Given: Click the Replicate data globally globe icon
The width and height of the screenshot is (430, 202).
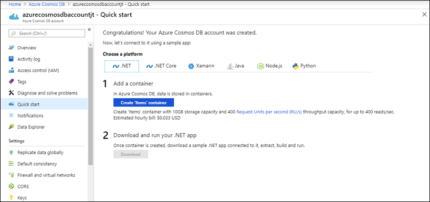Looking at the screenshot, I should [11, 152].
